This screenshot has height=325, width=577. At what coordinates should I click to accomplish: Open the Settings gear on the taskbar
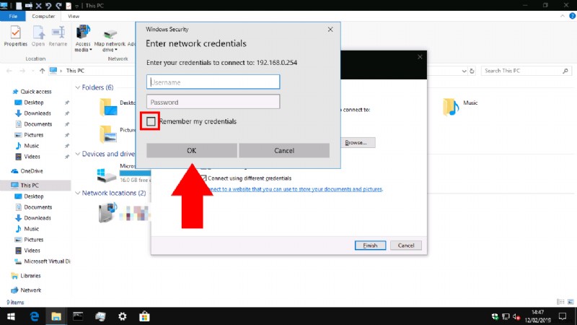pos(122,316)
